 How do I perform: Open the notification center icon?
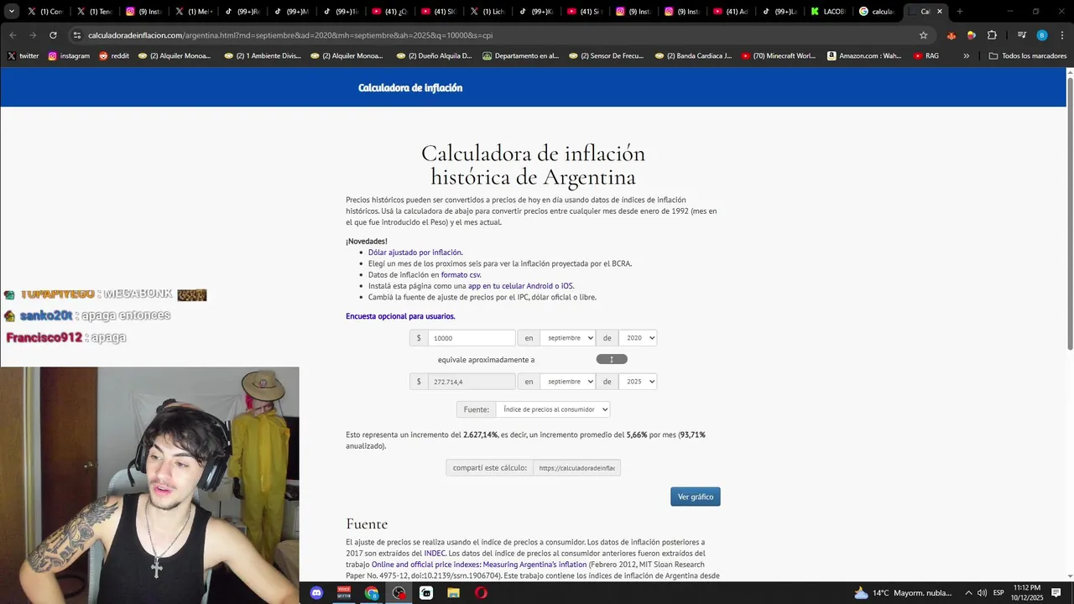tap(1057, 593)
